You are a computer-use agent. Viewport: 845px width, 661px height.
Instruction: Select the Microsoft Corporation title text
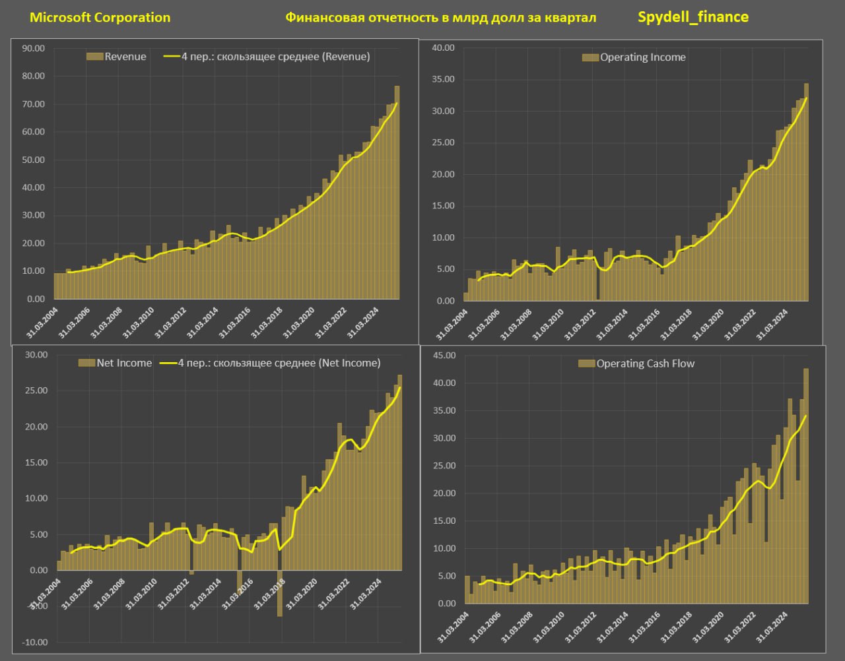tap(100, 18)
